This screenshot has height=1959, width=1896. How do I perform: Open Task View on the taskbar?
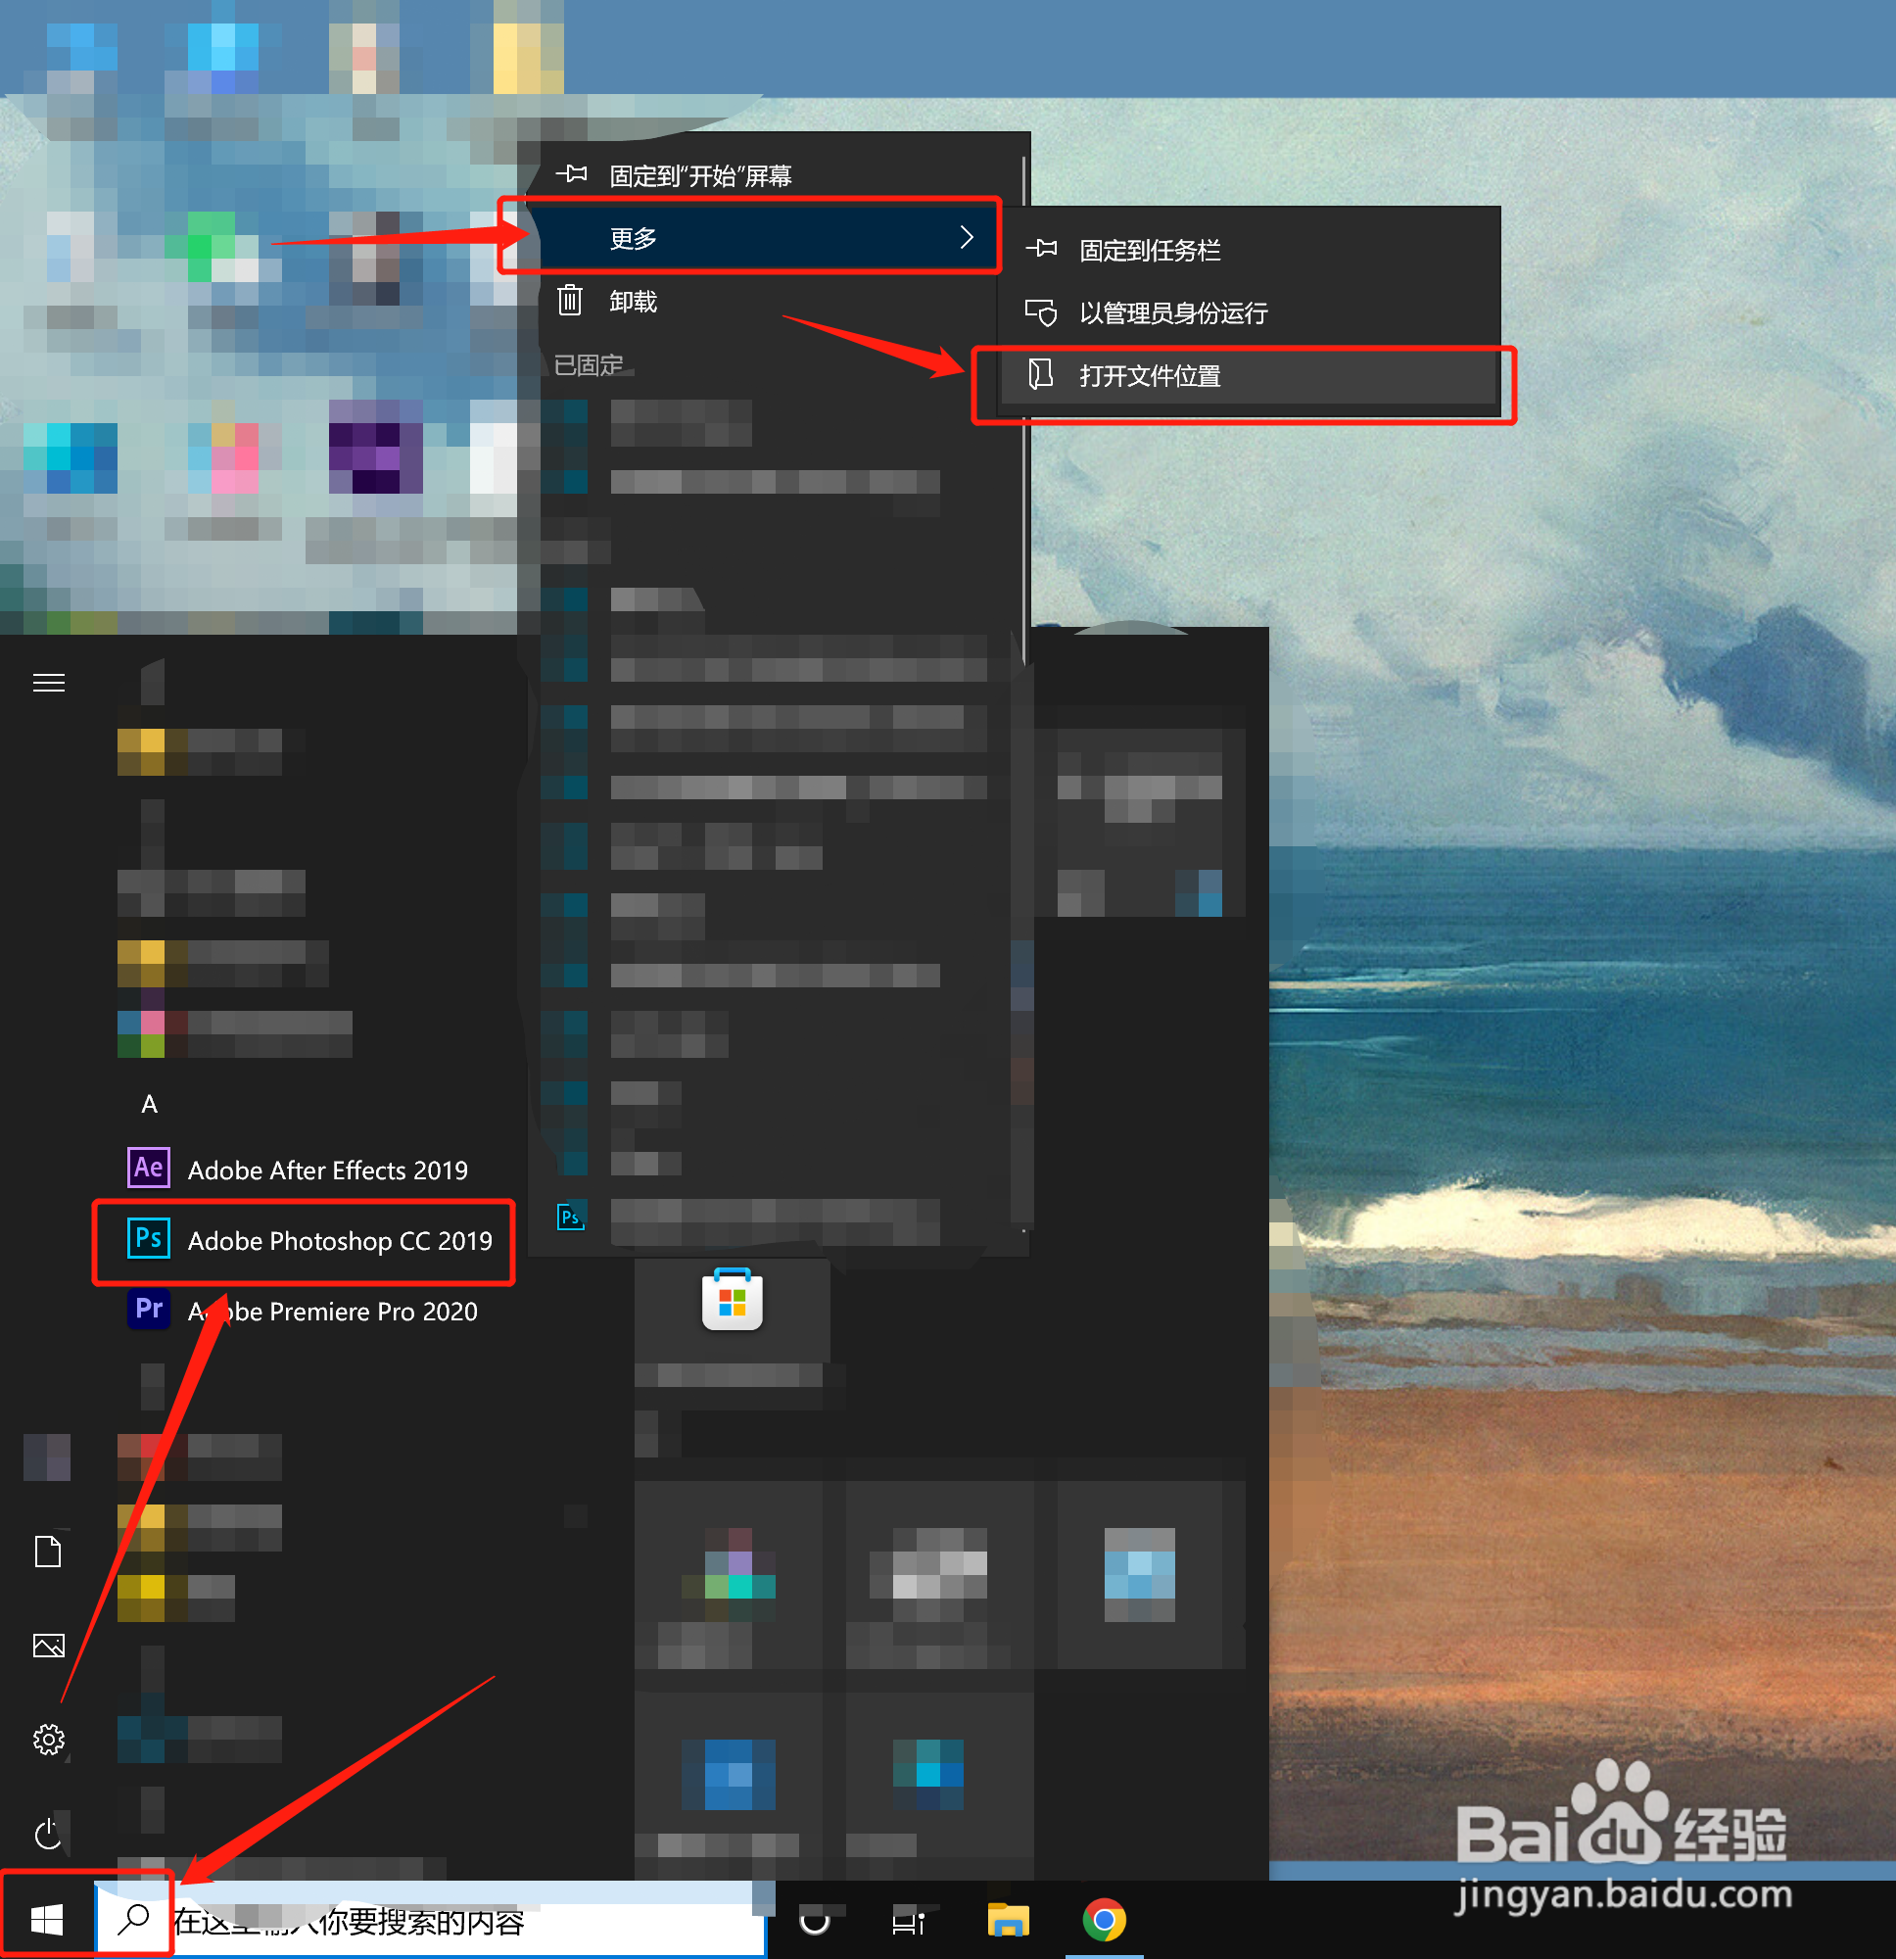[908, 1920]
